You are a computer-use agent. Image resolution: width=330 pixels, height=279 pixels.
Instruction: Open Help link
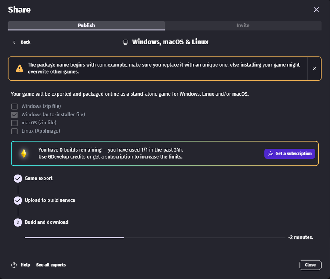point(25,265)
